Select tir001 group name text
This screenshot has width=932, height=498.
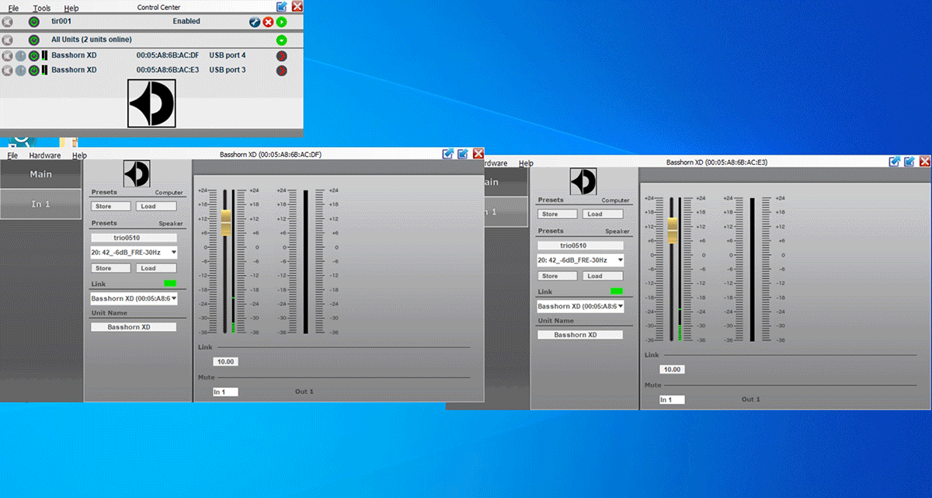[61, 22]
